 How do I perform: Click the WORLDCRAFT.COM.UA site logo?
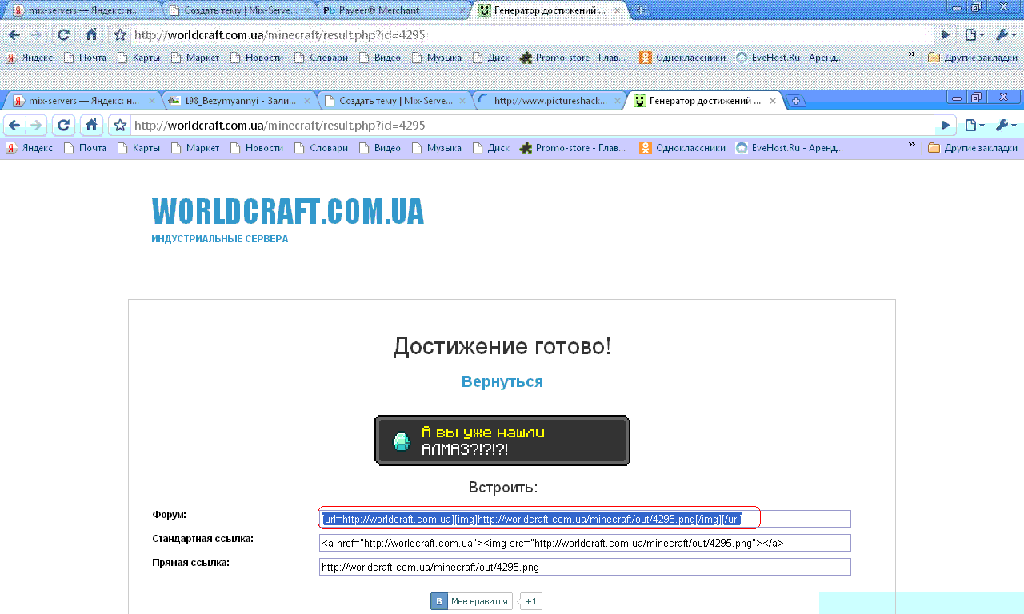click(x=288, y=211)
